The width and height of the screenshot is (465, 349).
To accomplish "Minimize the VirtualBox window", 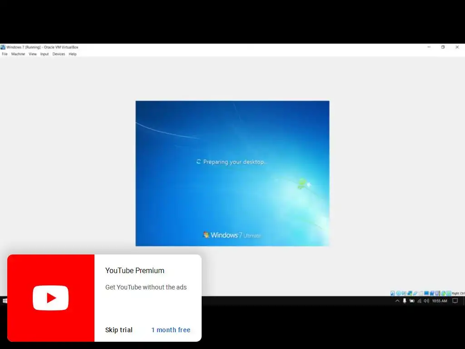I will [x=429, y=47].
